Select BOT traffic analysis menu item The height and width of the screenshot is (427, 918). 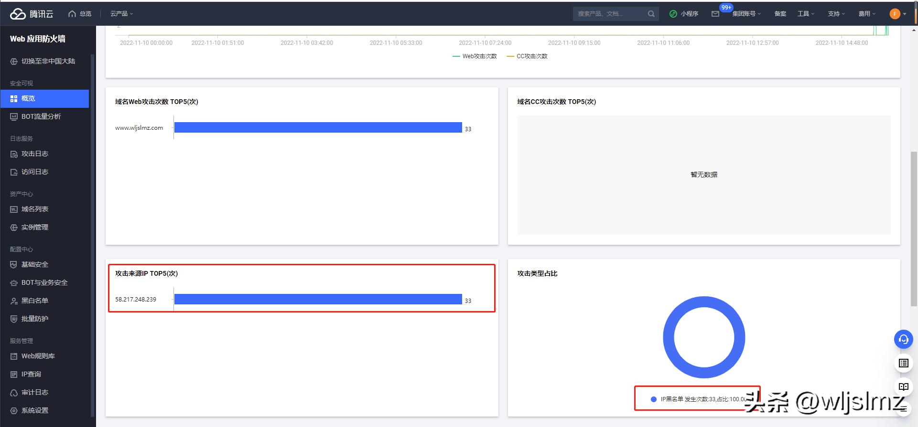41,116
